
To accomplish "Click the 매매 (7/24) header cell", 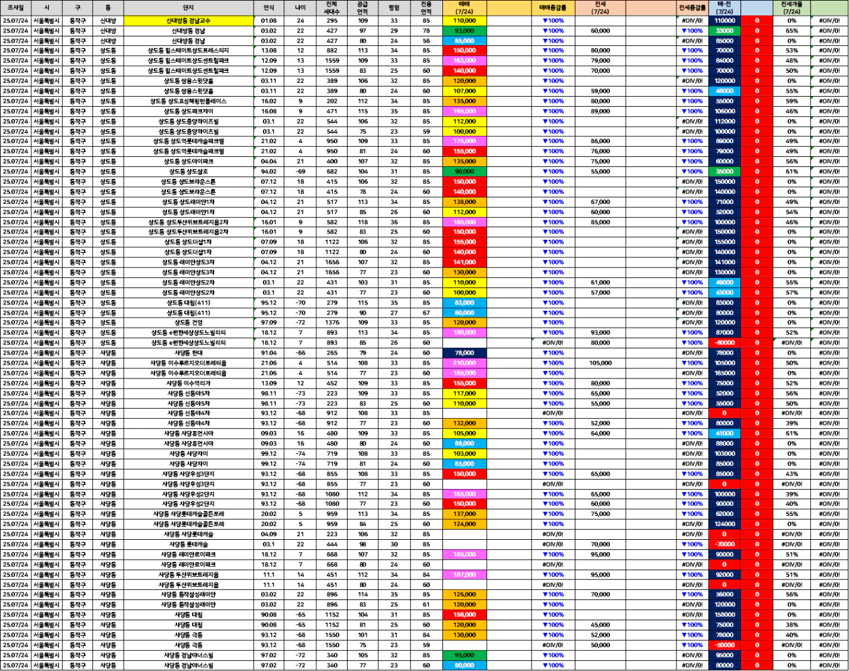I will (464, 8).
